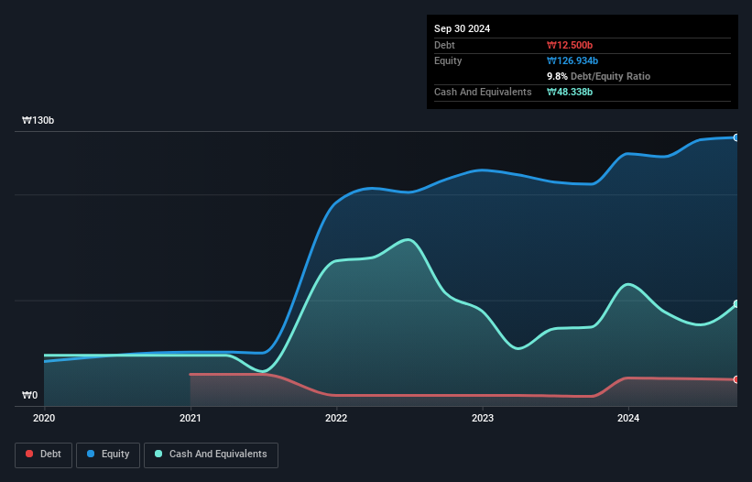Toggle the Equity legend button
The height and width of the screenshot is (482, 752).
(108, 455)
